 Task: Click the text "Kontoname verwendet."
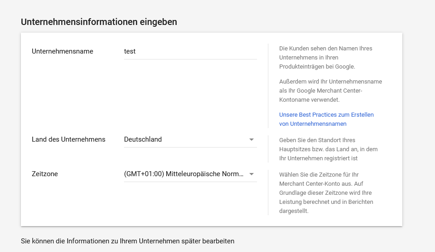309,99
